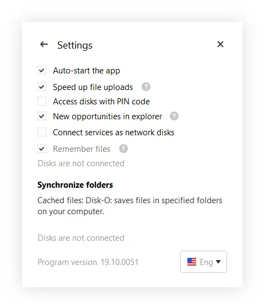This screenshot has width=264, height=307.
Task: Open help icon beside New opportunities in explorer
Action: (174, 116)
